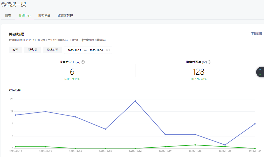Edit the end date 2023-11-30 field
264x157 pixels.
click(96, 50)
